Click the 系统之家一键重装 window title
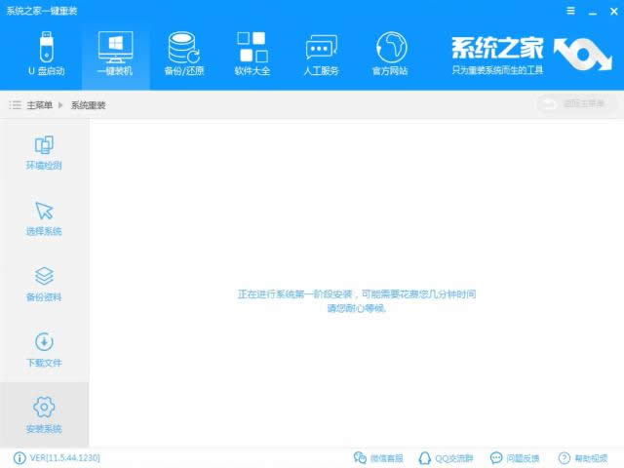The width and height of the screenshot is (624, 468). [42, 11]
